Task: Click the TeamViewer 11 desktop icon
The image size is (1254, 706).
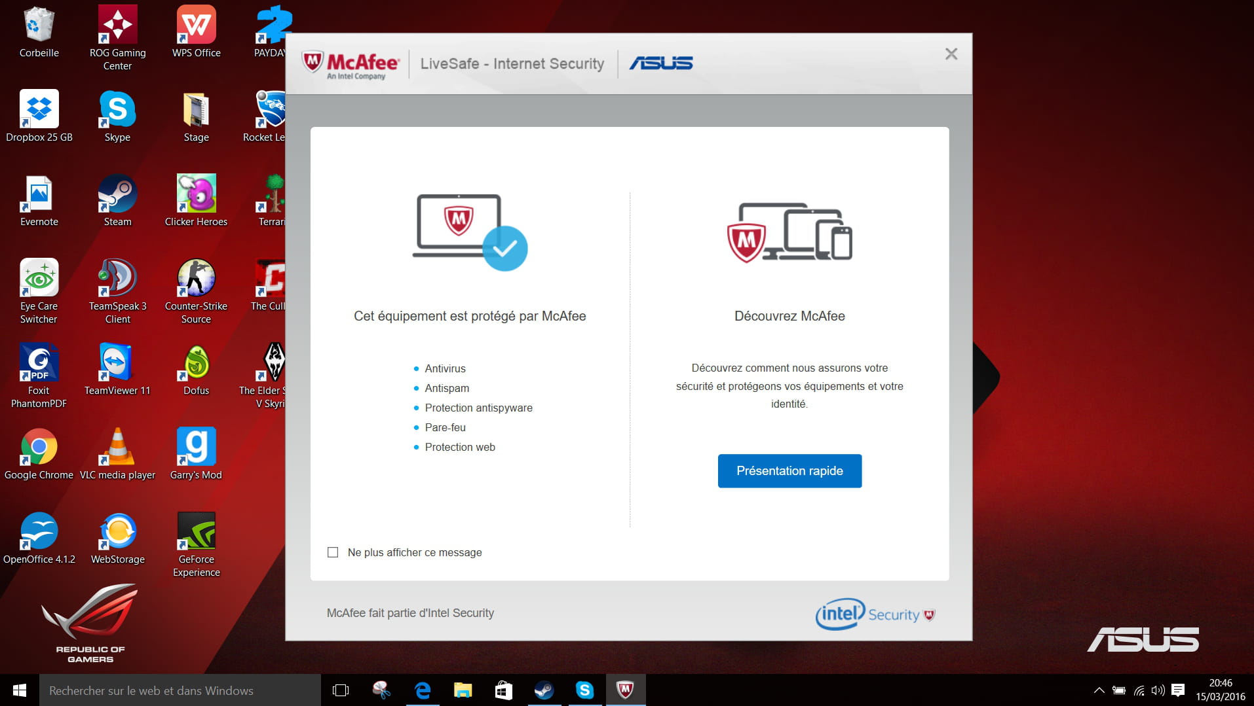Action: click(118, 370)
